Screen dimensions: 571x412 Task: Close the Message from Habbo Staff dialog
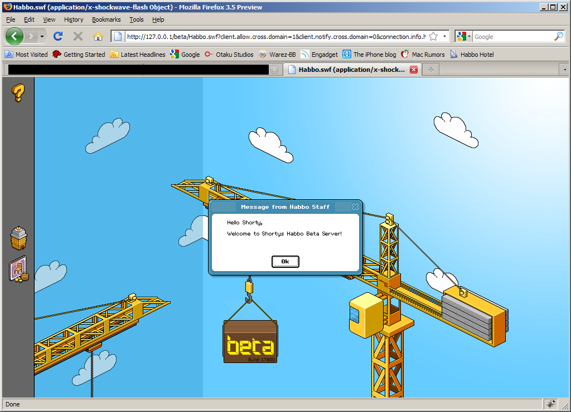[x=355, y=207]
